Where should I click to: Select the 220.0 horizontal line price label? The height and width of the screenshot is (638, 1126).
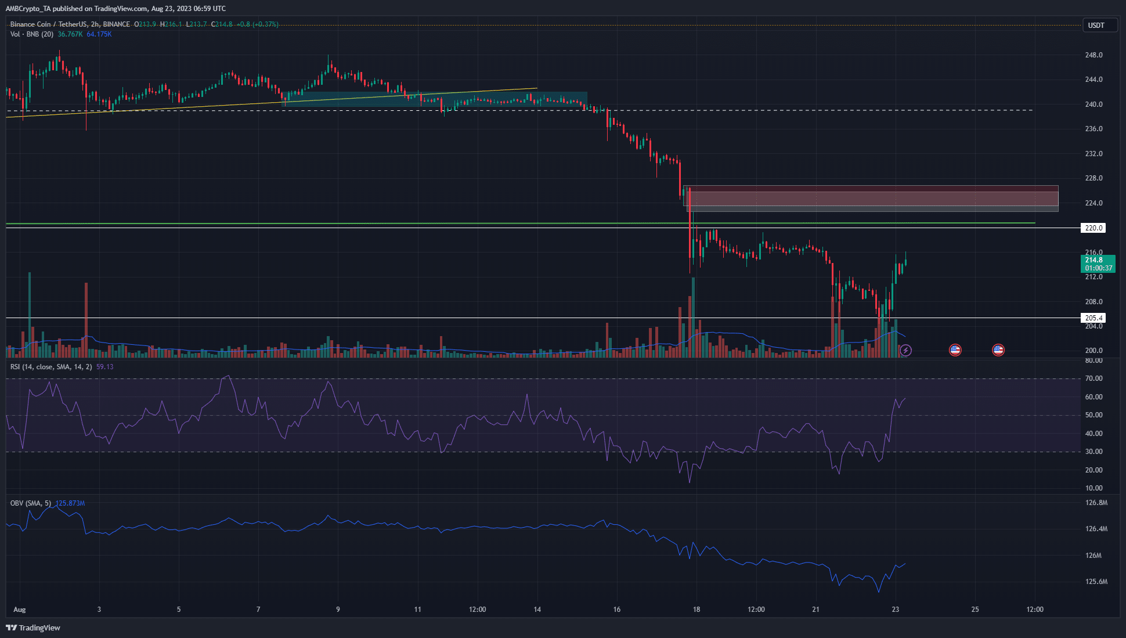click(x=1093, y=228)
